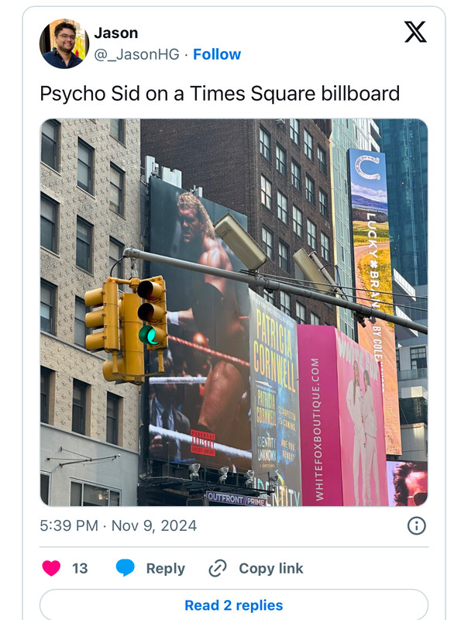Image resolution: width=468 pixels, height=620 pixels.
Task: Open the X logo link
Action: pos(415,32)
